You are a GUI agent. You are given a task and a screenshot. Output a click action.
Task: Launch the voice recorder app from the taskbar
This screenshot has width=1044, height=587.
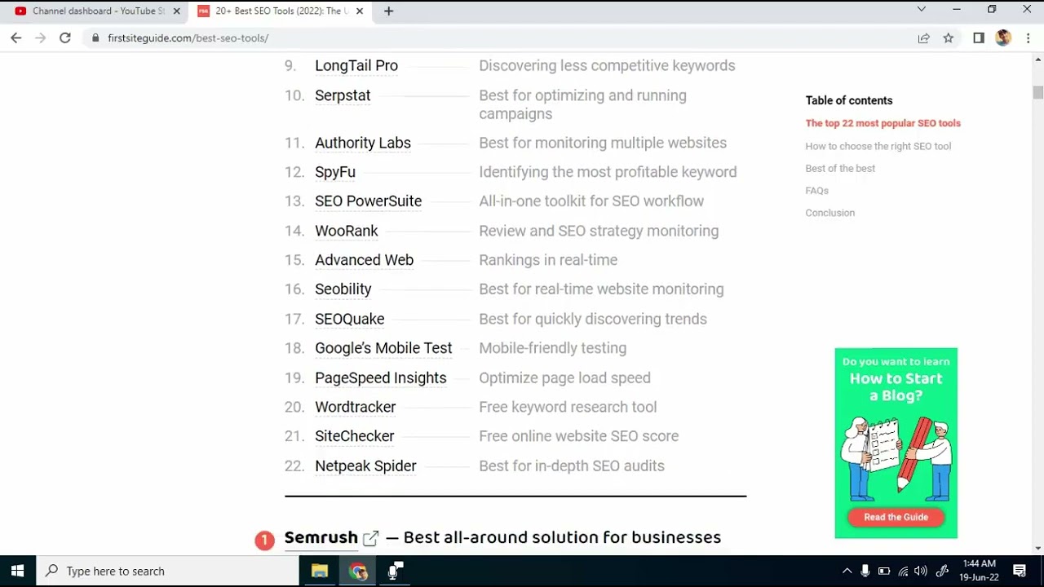[x=396, y=571]
